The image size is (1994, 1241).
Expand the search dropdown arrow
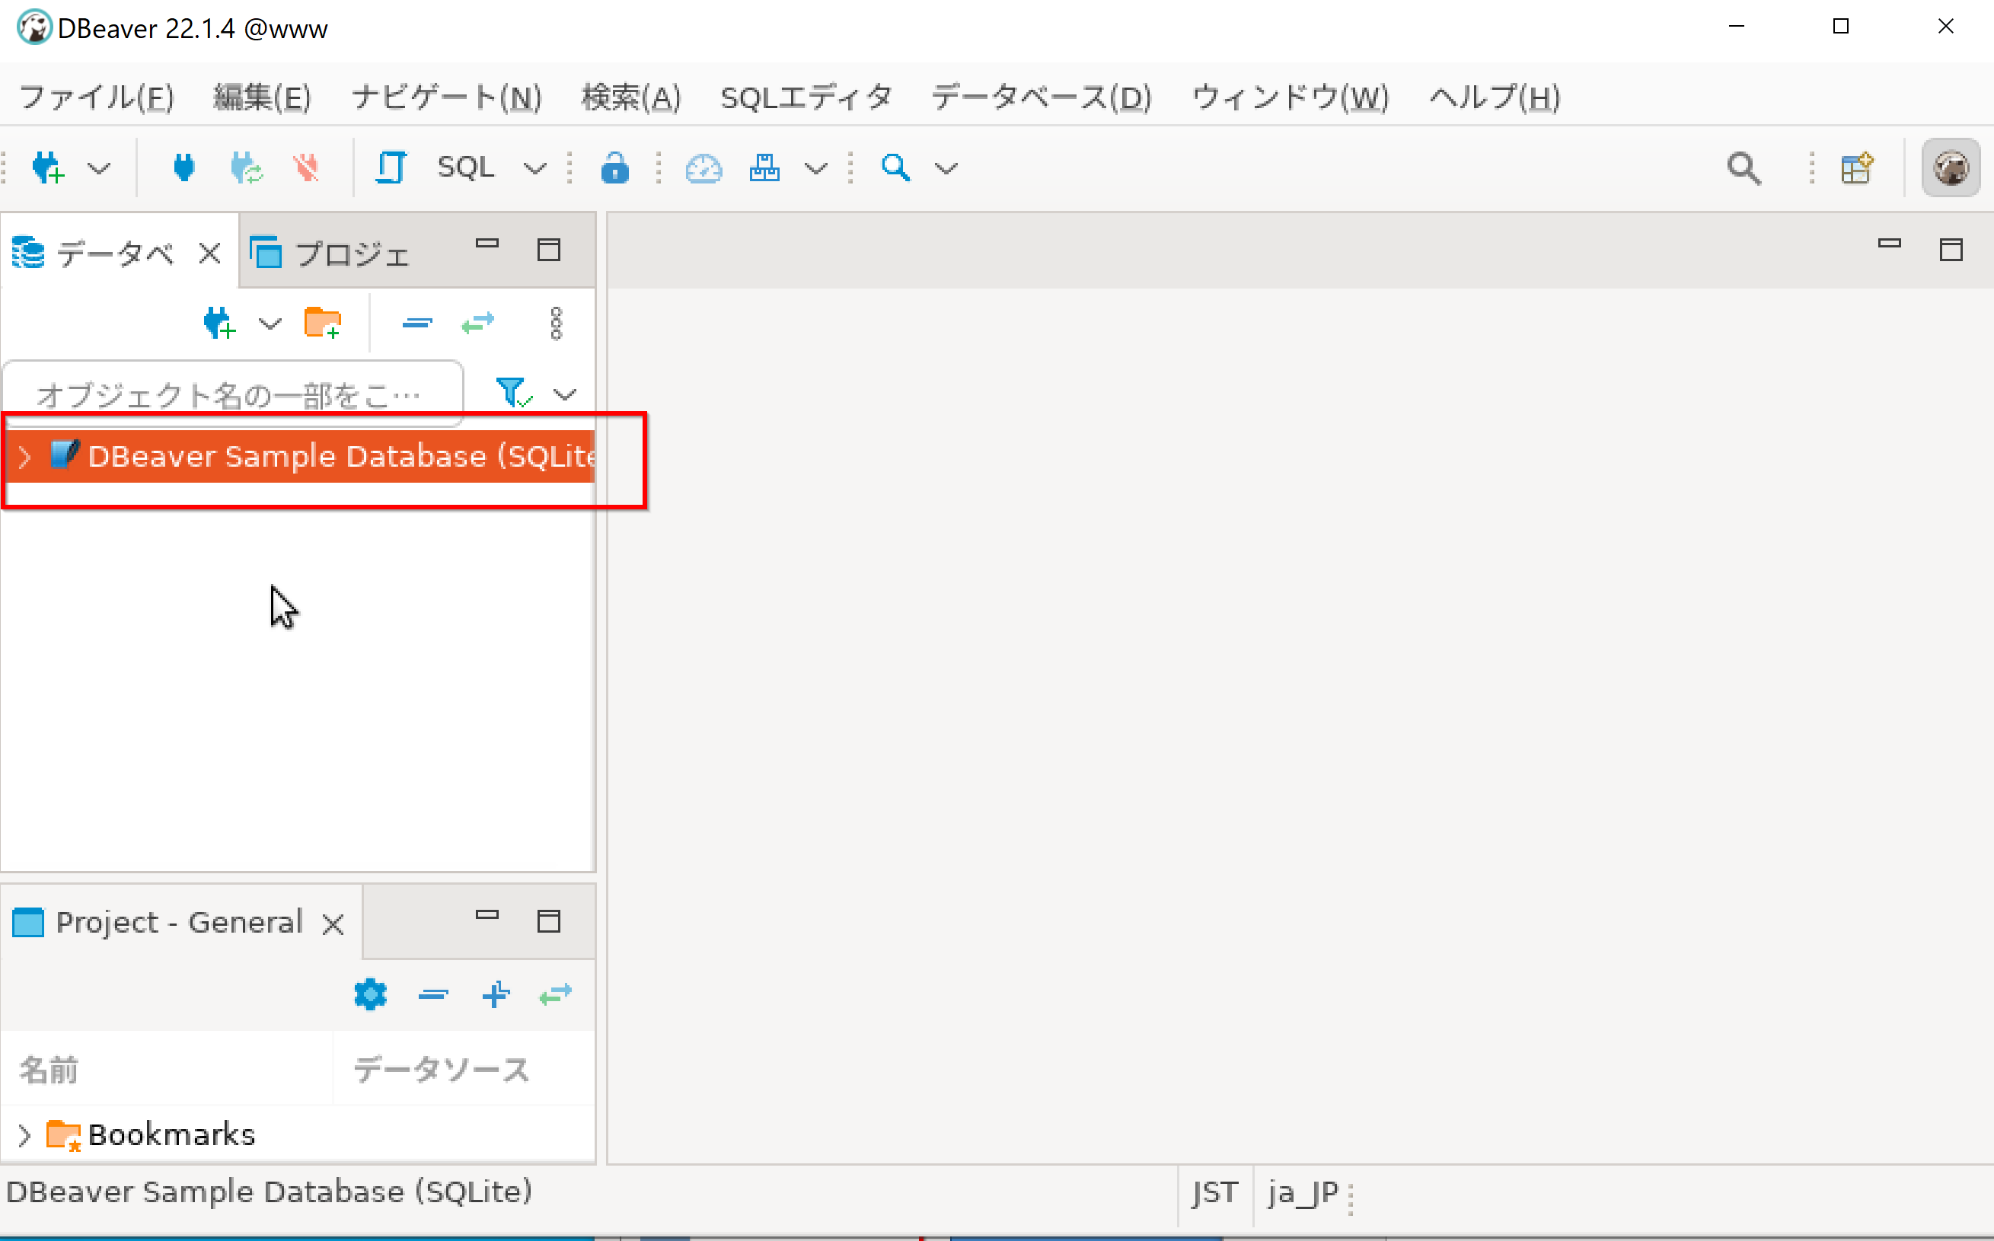(946, 168)
